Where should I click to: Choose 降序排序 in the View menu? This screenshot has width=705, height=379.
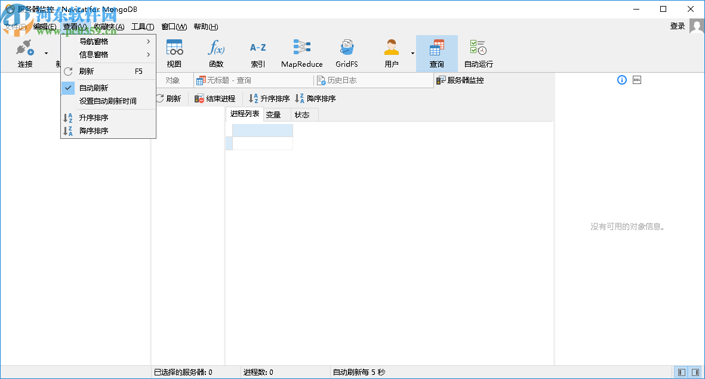[109, 131]
